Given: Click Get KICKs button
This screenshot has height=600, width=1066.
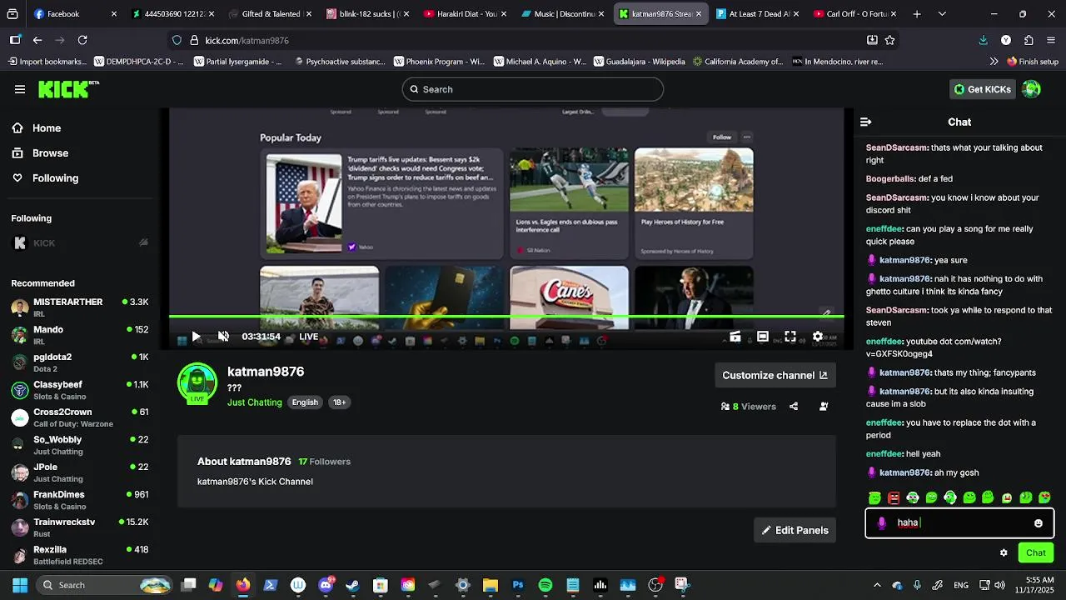Looking at the screenshot, I should click(x=983, y=89).
